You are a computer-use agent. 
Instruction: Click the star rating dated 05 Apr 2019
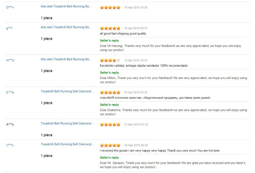110,92
